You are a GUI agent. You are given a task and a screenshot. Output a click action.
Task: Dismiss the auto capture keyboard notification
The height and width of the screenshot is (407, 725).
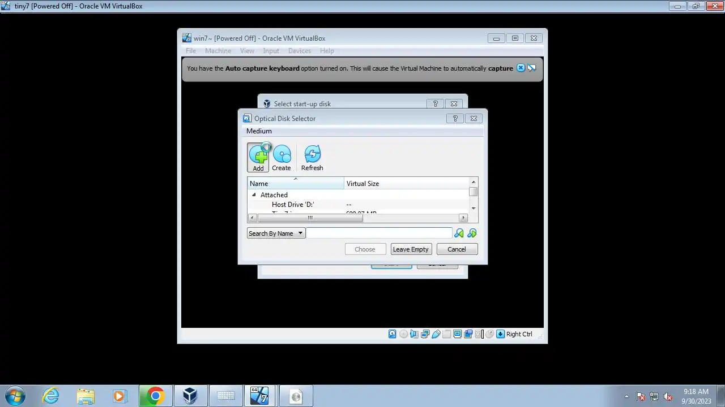(x=521, y=68)
